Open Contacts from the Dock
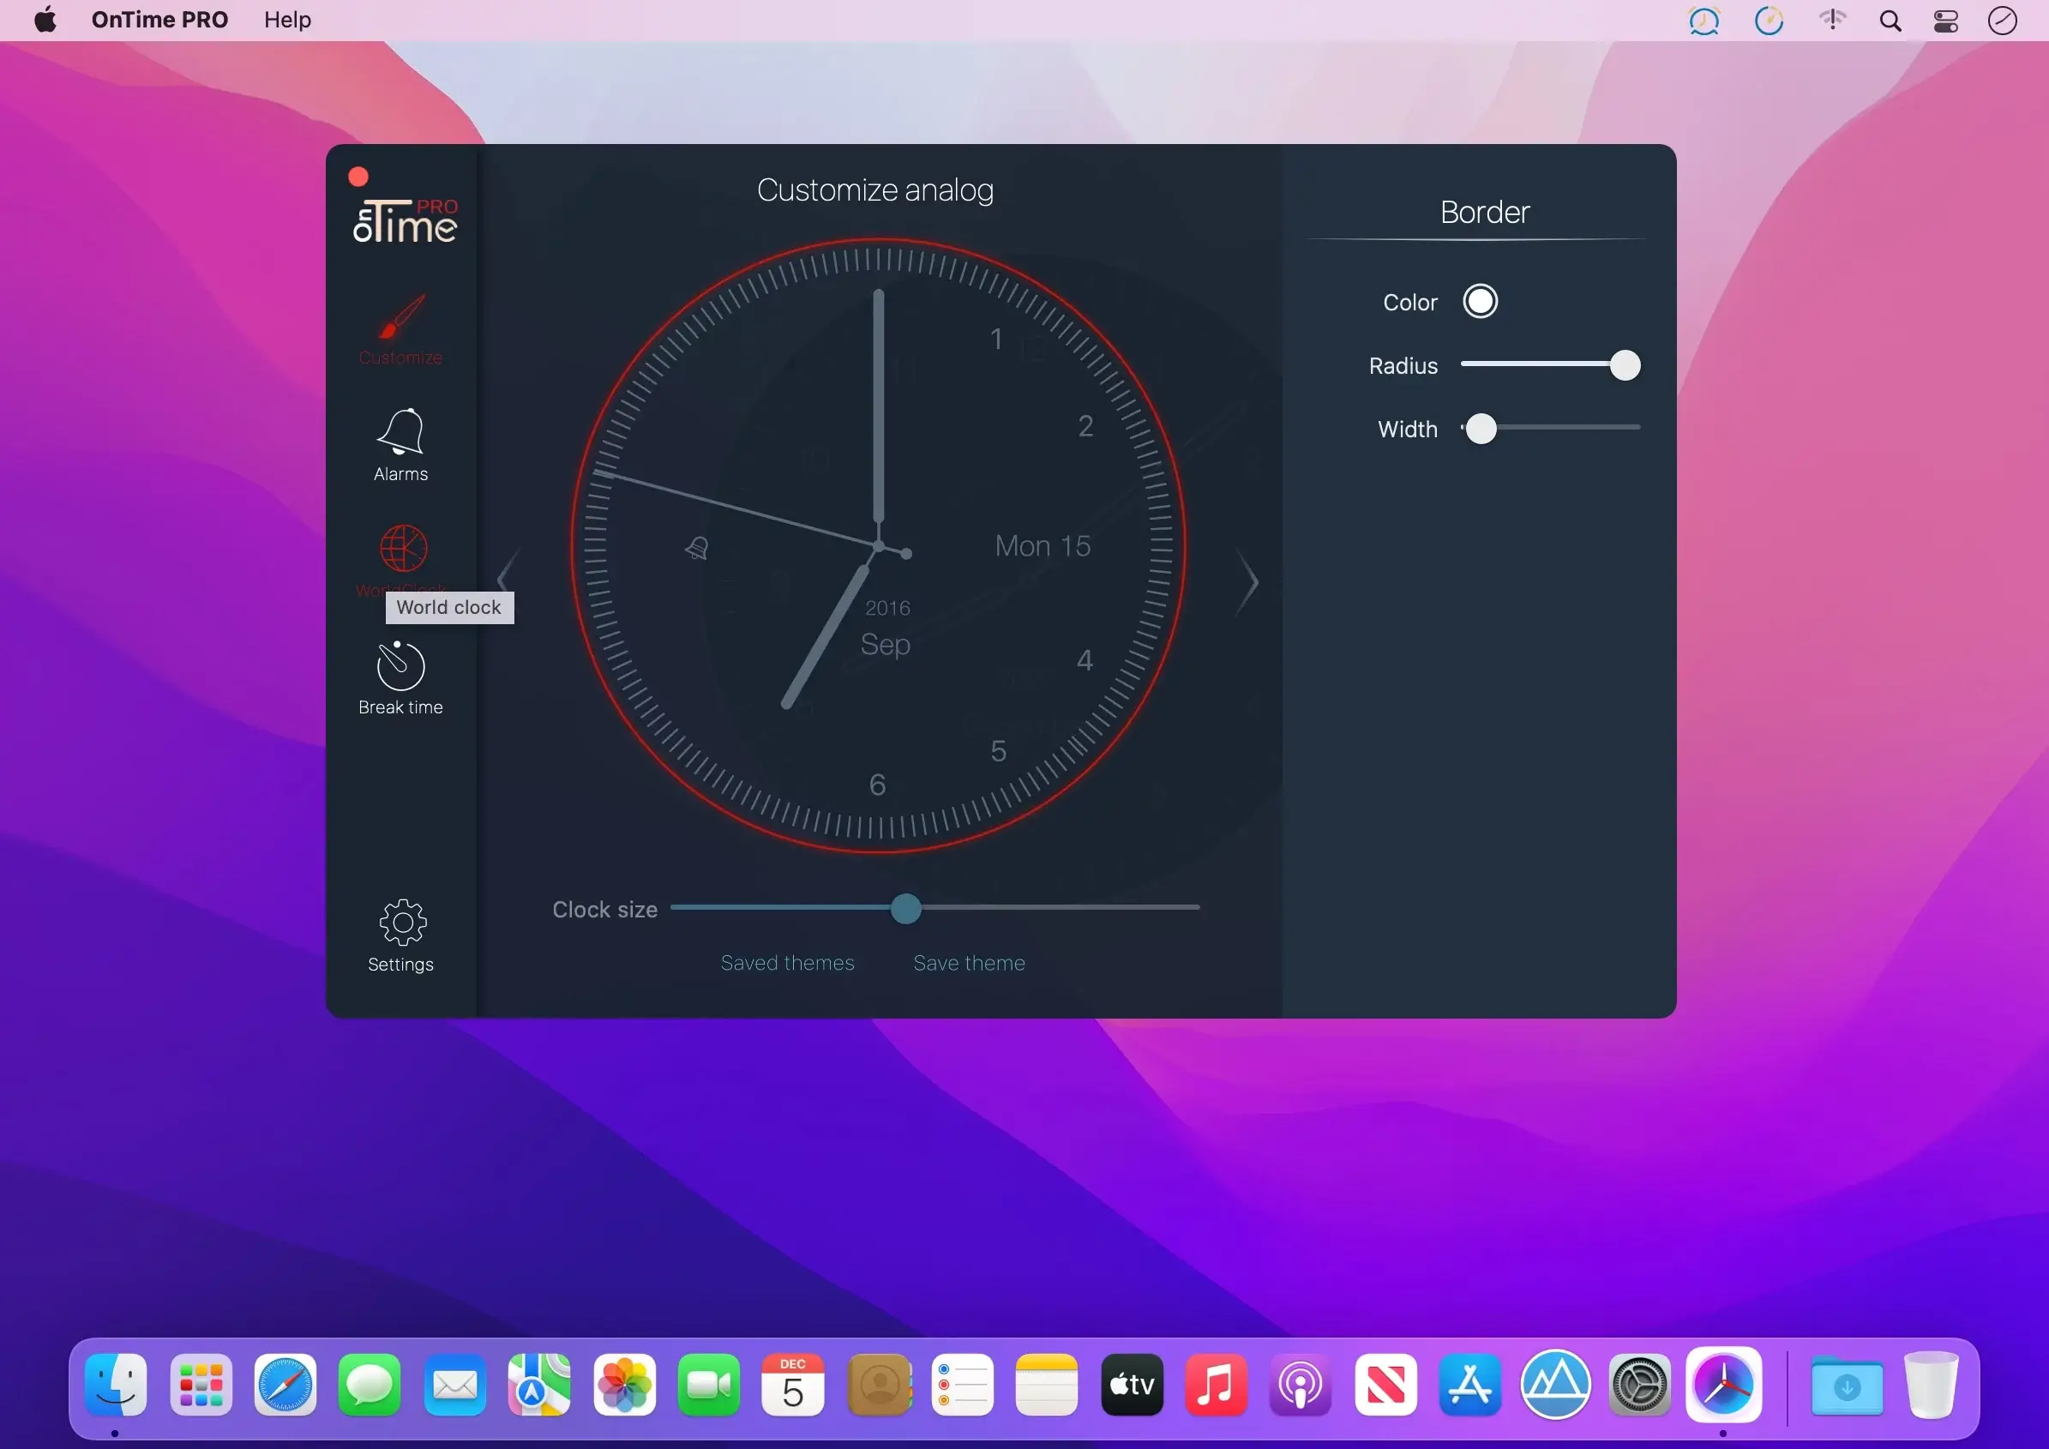The height and width of the screenshot is (1449, 2049). point(878,1385)
